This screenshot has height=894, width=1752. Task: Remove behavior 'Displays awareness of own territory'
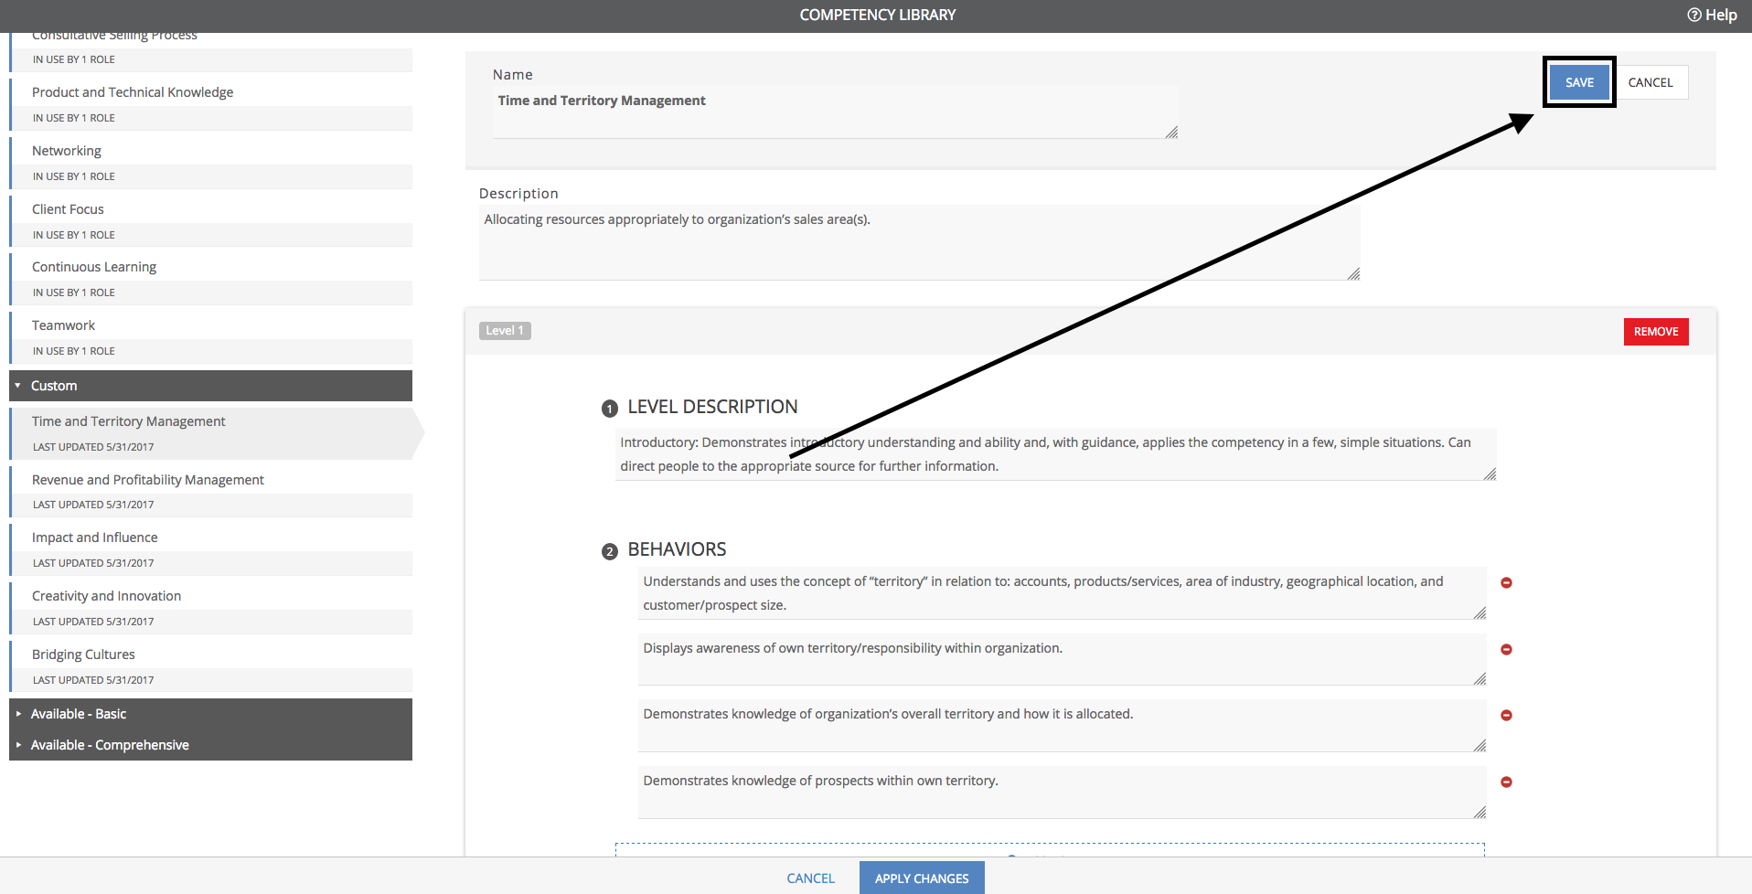pyautogui.click(x=1506, y=649)
